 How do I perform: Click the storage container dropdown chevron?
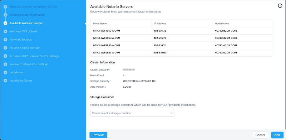pyautogui.click(x=171, y=113)
